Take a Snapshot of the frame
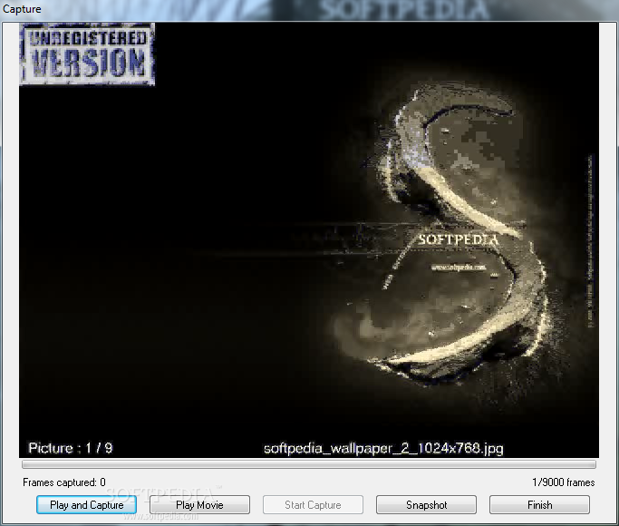 426,504
